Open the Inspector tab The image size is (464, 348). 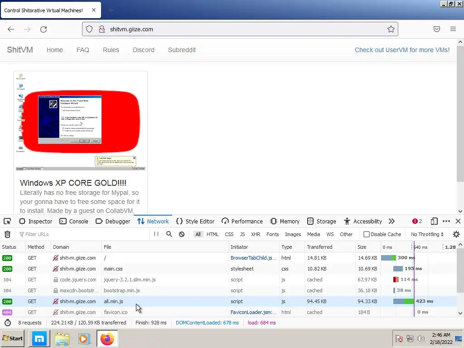[x=35, y=221]
